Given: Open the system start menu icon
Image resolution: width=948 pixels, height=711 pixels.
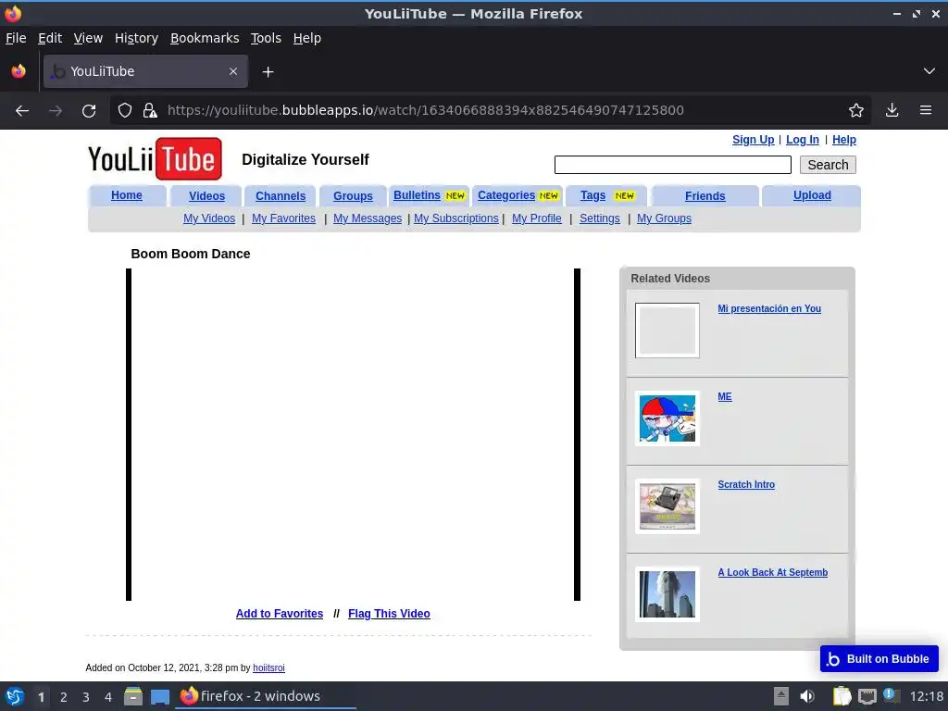Looking at the screenshot, I should [x=15, y=696].
